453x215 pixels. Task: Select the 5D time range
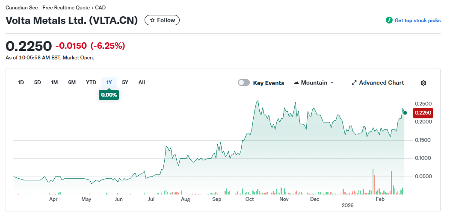point(37,82)
